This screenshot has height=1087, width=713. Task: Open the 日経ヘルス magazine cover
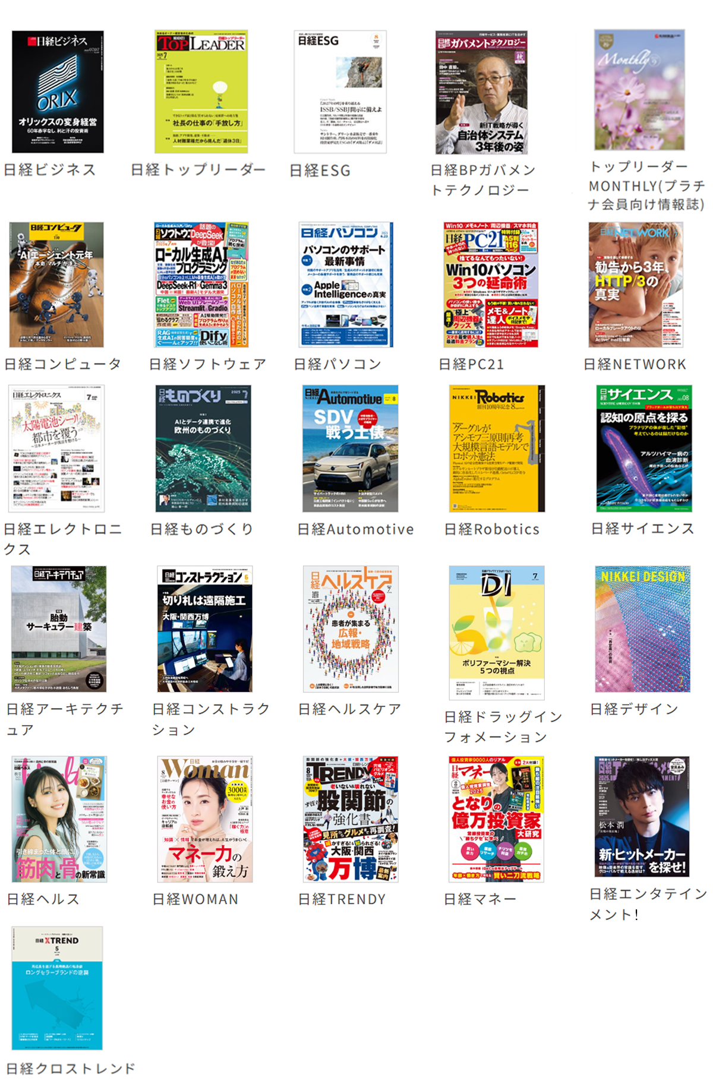(59, 819)
